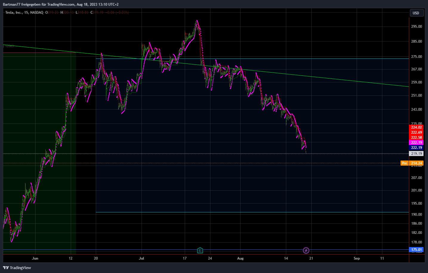Click the 'Jul' date on time axis
The image size is (428, 273).
(x=141, y=258)
